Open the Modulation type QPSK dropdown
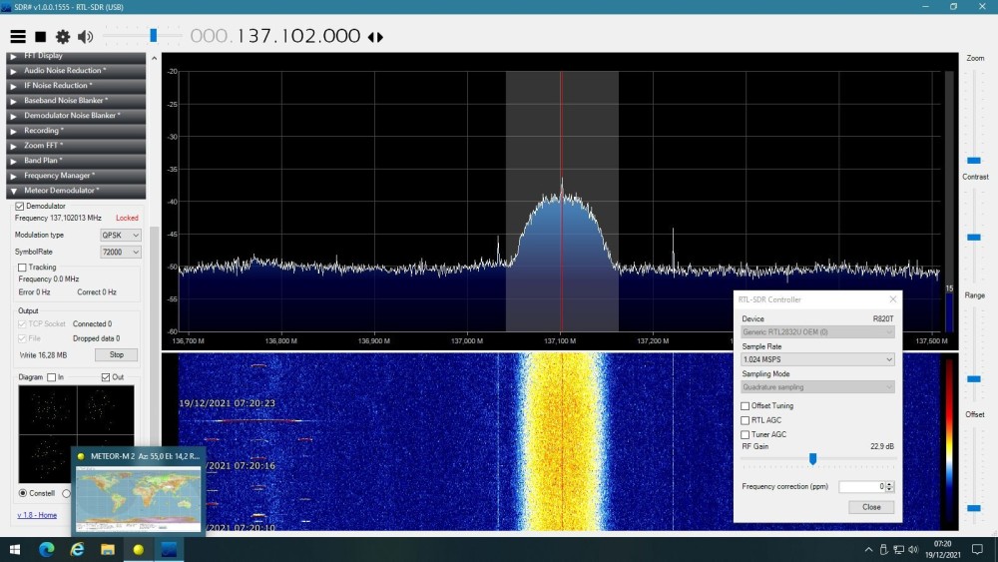Image resolution: width=998 pixels, height=562 pixels. click(121, 235)
